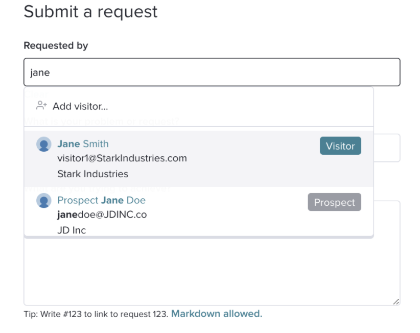Click the Prospect badge
Screen dimensions: 420x333
[x=335, y=202]
